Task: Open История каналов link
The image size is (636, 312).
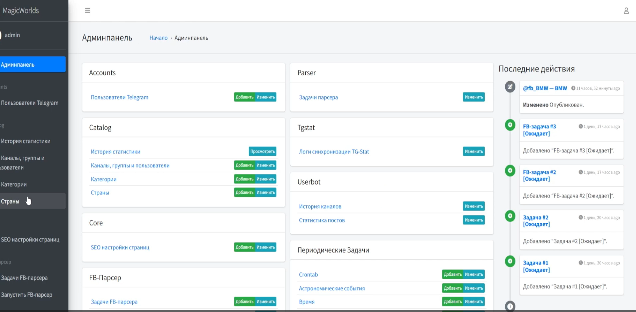Action: 320,206
